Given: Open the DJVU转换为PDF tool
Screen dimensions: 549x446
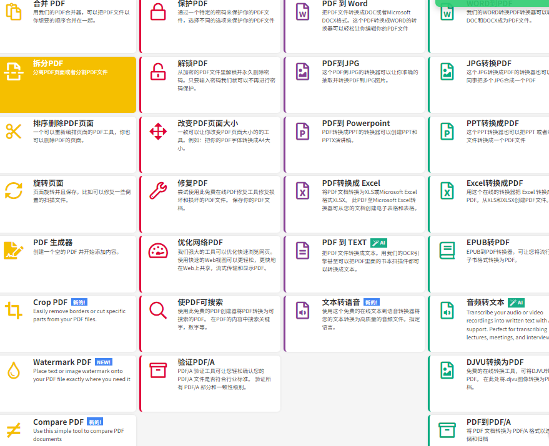Looking at the screenshot, I should 495,362.
